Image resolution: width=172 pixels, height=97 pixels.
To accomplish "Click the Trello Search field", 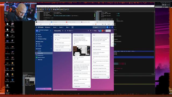I will pos(99,27).
